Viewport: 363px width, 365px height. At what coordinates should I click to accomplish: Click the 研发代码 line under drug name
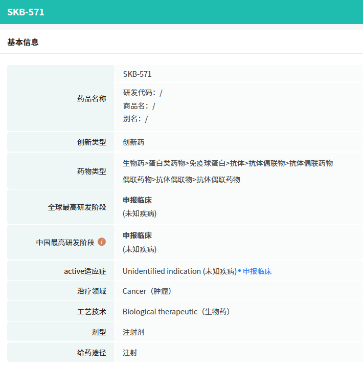point(143,93)
